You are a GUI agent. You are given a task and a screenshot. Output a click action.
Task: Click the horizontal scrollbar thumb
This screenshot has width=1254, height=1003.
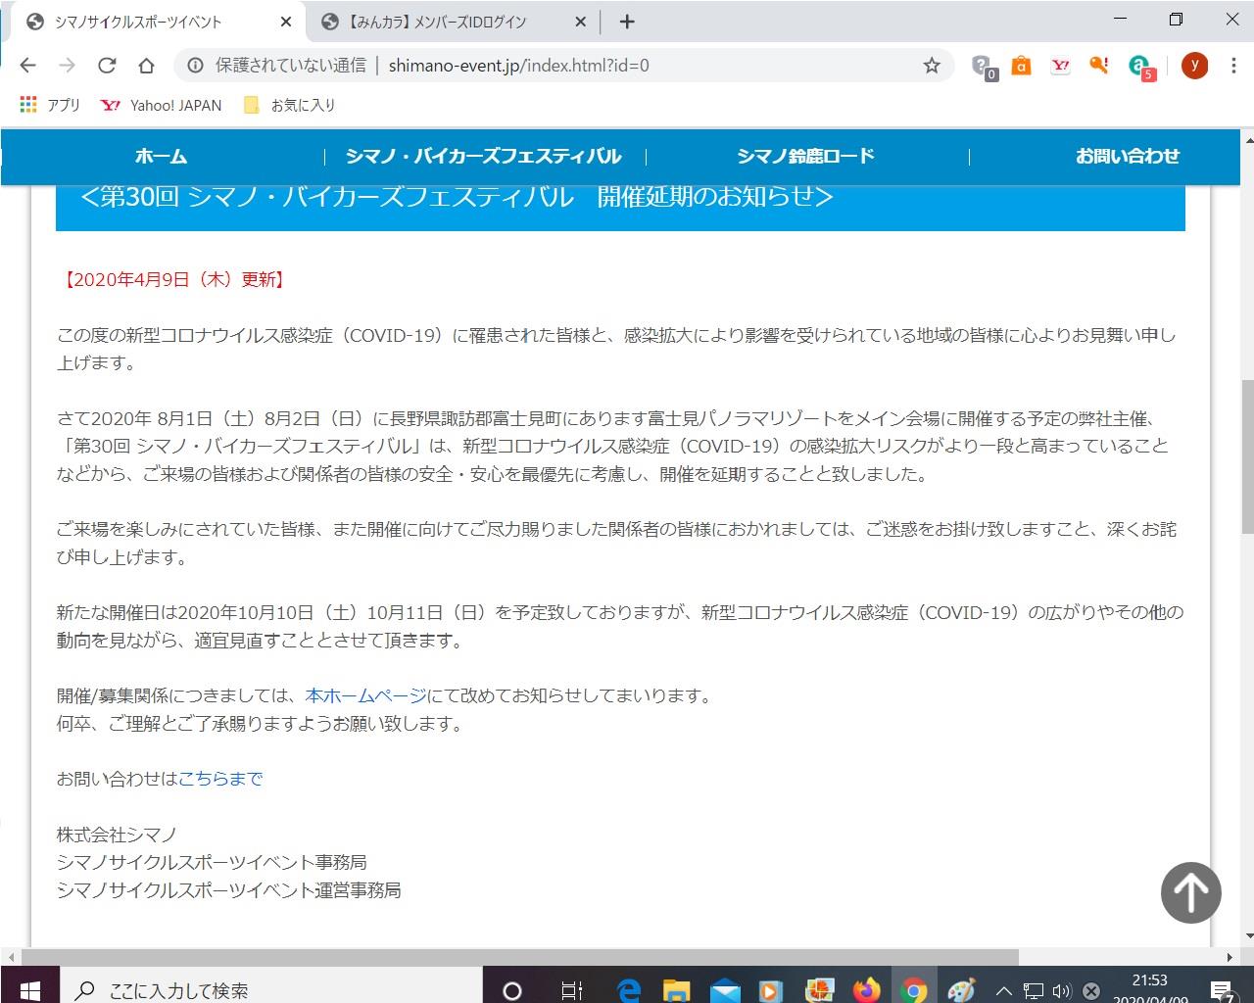520,957
